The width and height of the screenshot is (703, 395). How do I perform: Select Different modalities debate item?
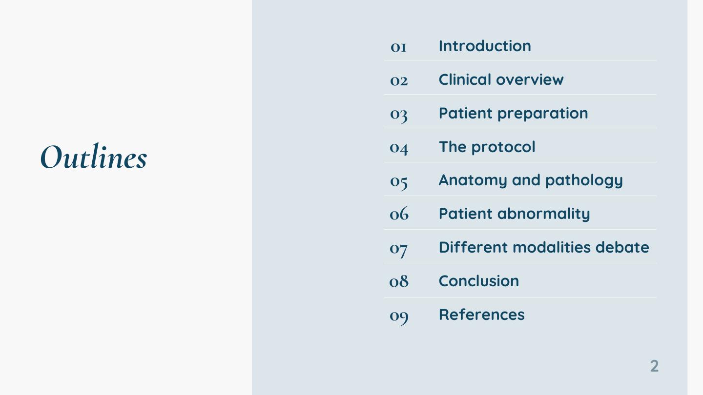[544, 247]
